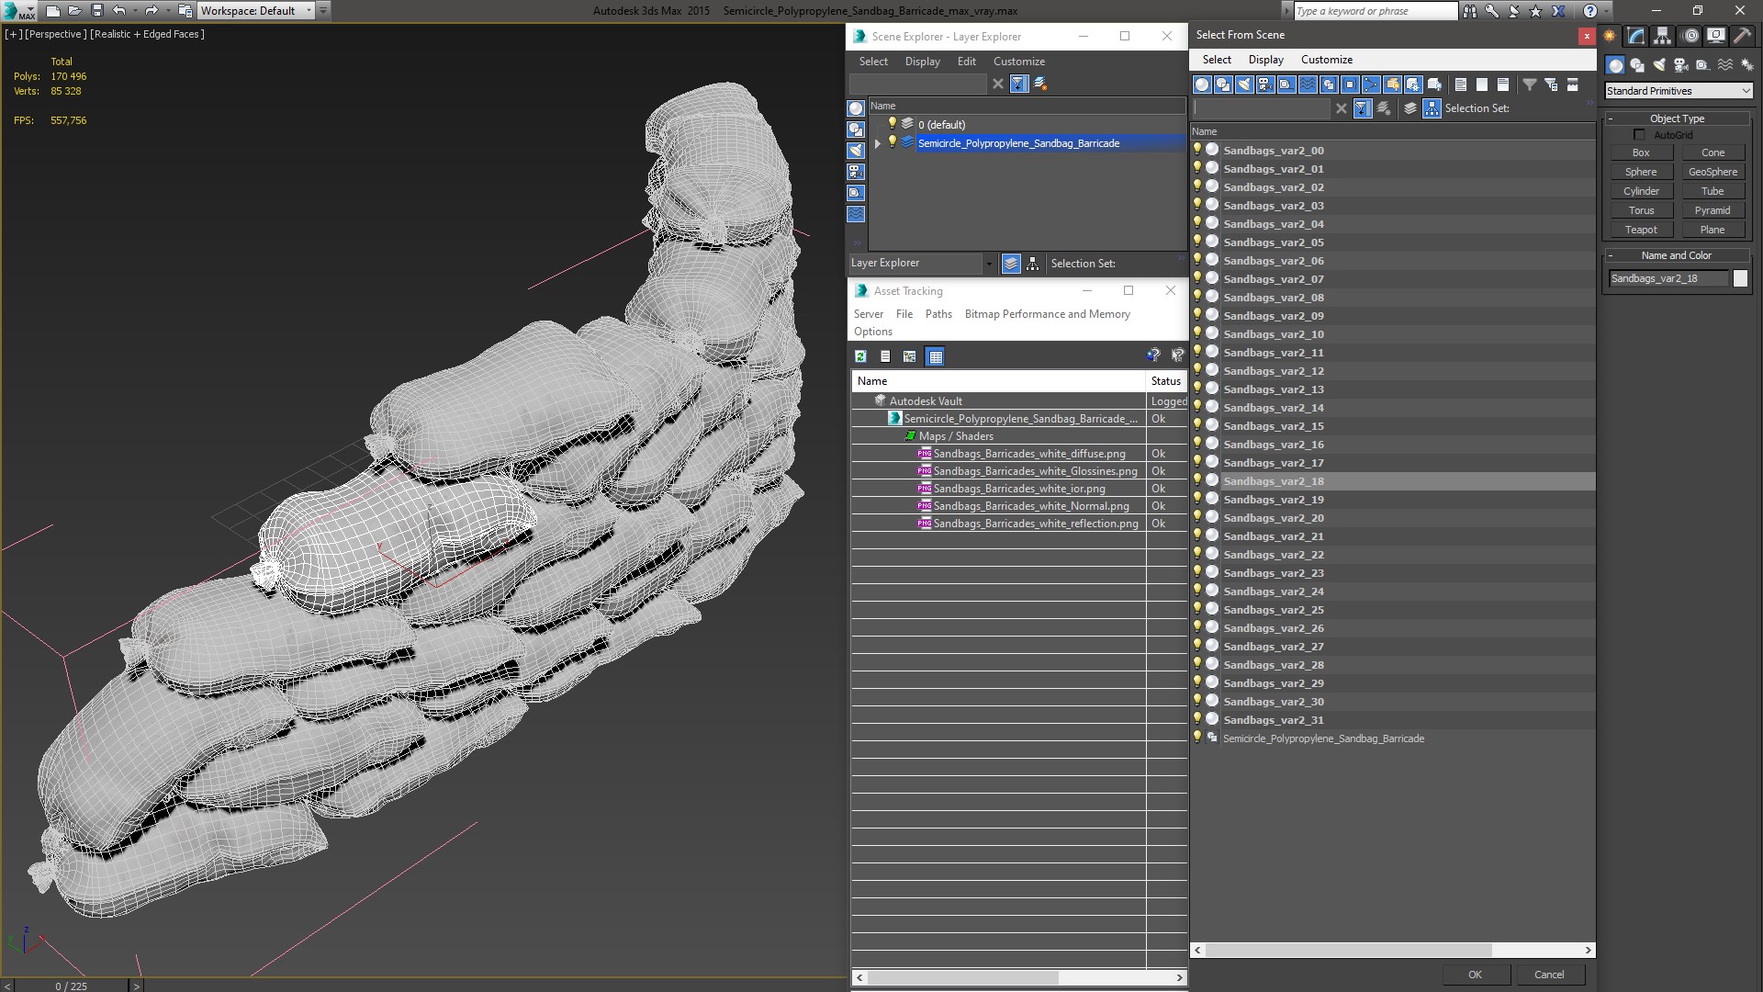Click the Table View icon in Asset Tracking
The image size is (1763, 992).
[935, 356]
